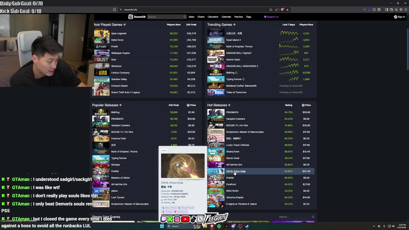This screenshot has width=409, height=230.
Task: Open the Tags menu item
Action: pyautogui.click(x=248, y=17)
